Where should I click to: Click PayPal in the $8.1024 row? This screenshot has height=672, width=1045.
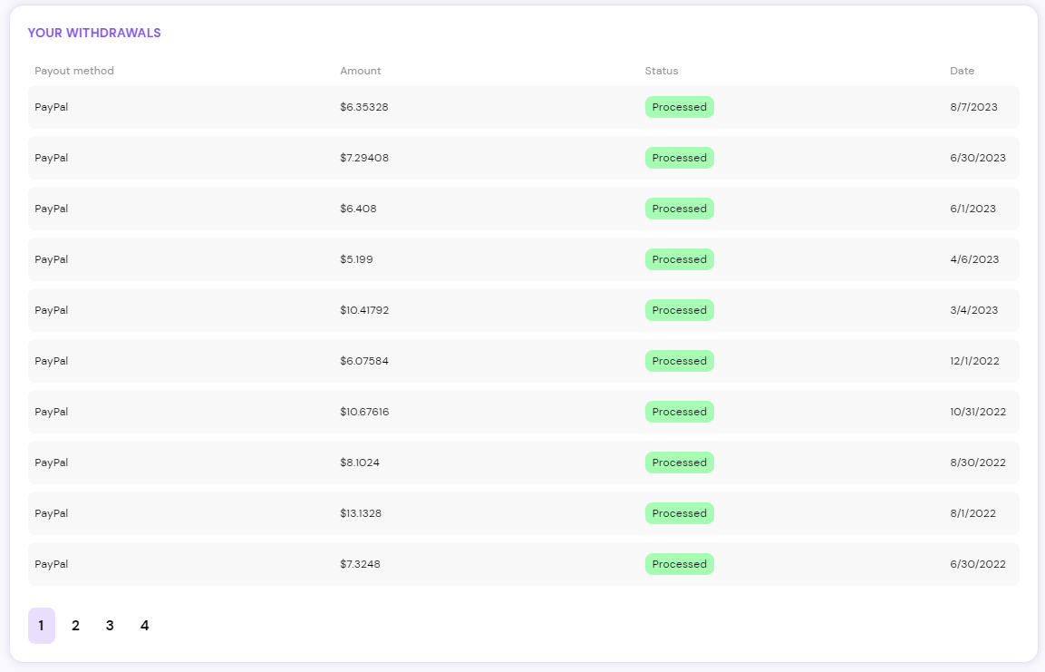point(52,462)
